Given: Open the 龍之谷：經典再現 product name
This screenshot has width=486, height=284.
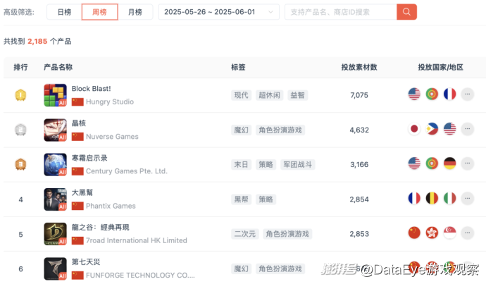Looking at the screenshot, I should (x=101, y=227).
